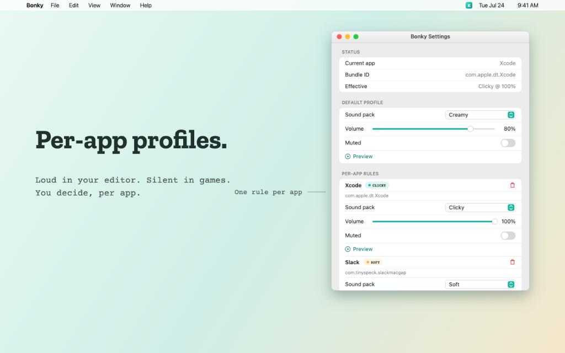Image resolution: width=565 pixels, height=353 pixels.
Task: Open the Clicky sound pack dropdown for Xcode
Action: 481,207
